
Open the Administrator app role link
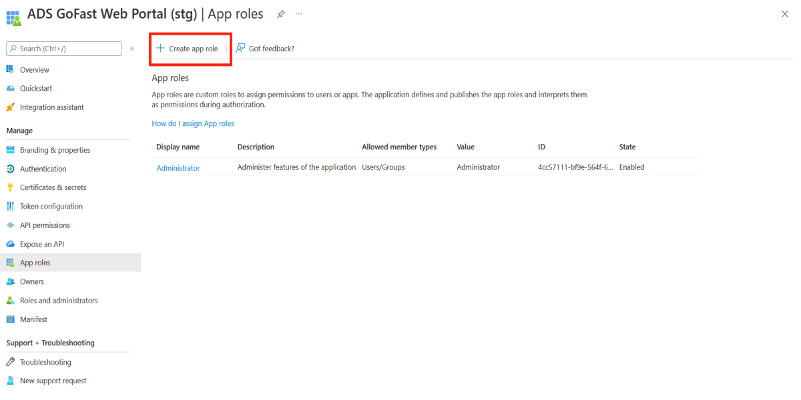tap(178, 168)
